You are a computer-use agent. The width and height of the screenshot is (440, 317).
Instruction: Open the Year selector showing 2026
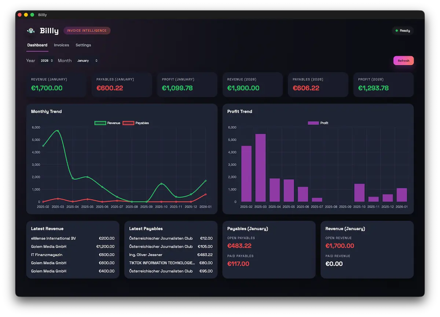47,60
